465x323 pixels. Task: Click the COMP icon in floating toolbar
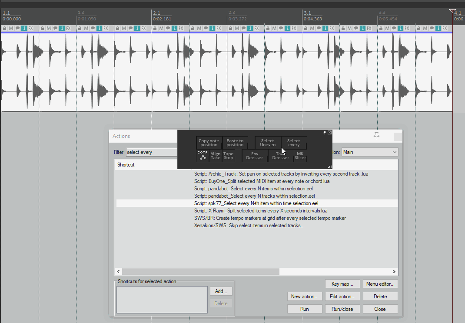pos(203,156)
